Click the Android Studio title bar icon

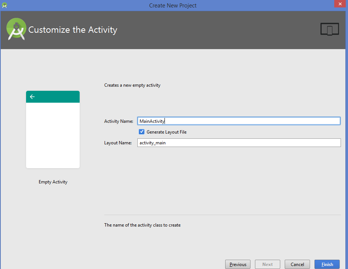[x=4, y=5]
